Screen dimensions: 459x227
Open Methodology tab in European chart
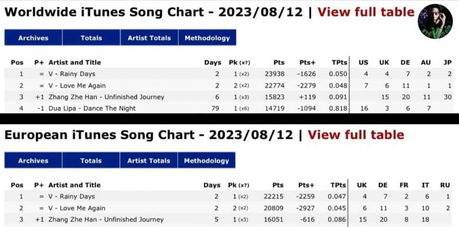(x=206, y=161)
